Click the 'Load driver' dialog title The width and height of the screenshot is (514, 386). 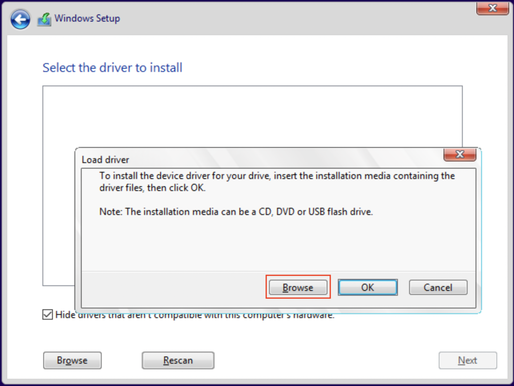pyautogui.click(x=105, y=160)
